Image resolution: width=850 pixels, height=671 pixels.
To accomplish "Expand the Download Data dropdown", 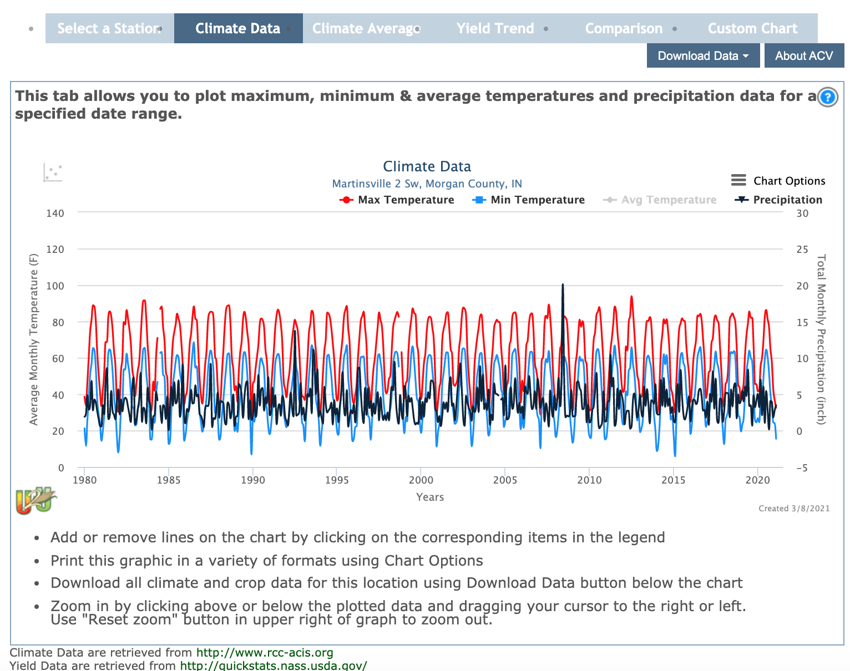I will tap(703, 56).
